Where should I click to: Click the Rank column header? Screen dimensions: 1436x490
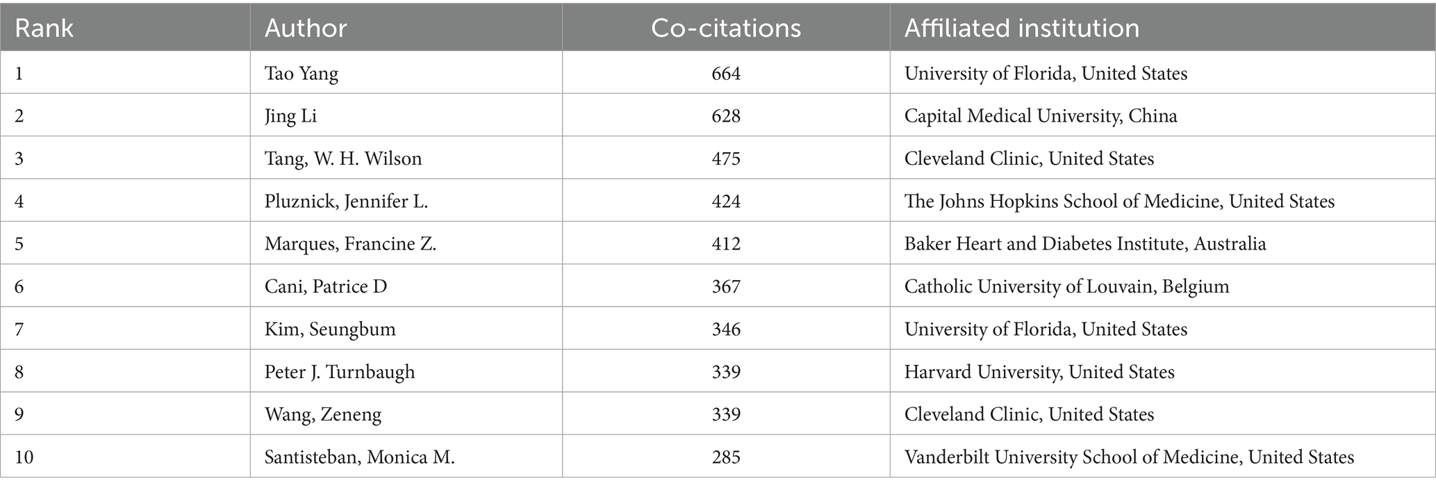point(125,27)
